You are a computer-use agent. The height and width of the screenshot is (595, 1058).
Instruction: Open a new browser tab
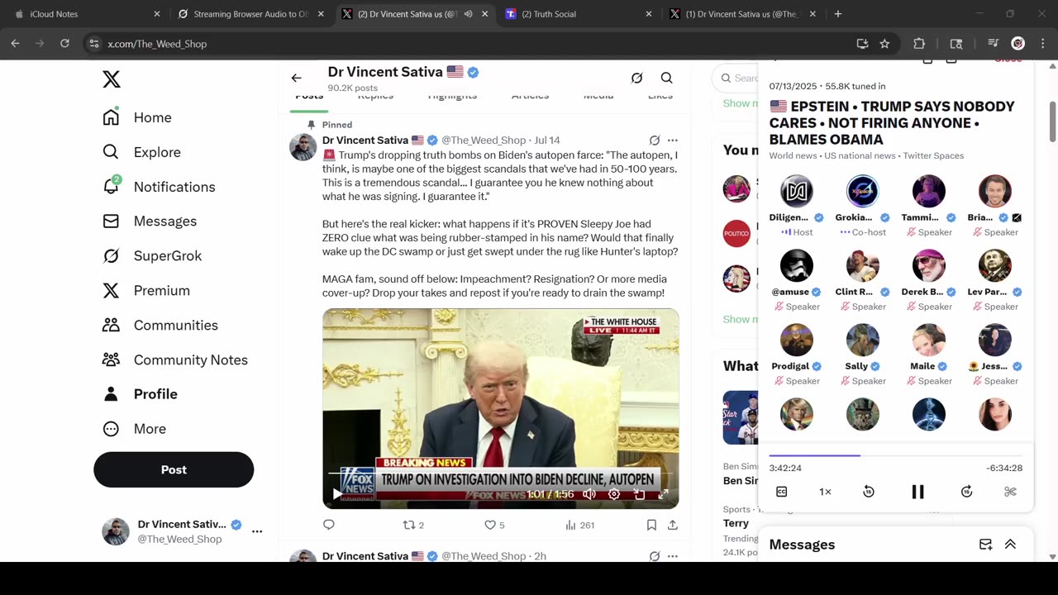pyautogui.click(x=837, y=14)
